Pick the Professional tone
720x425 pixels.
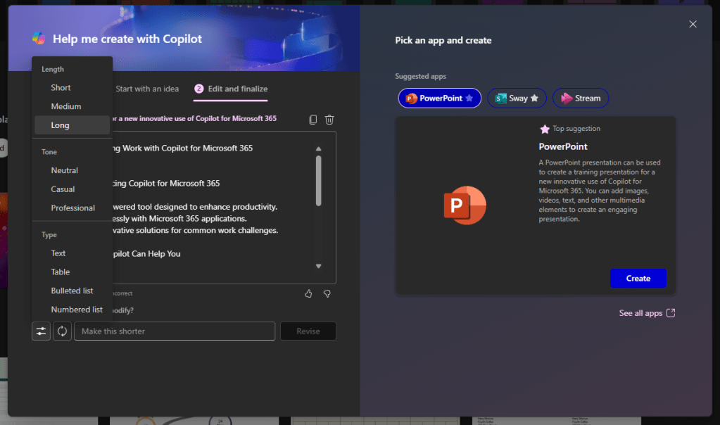72,208
